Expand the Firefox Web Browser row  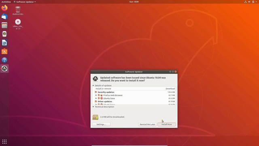click(x=96, y=95)
